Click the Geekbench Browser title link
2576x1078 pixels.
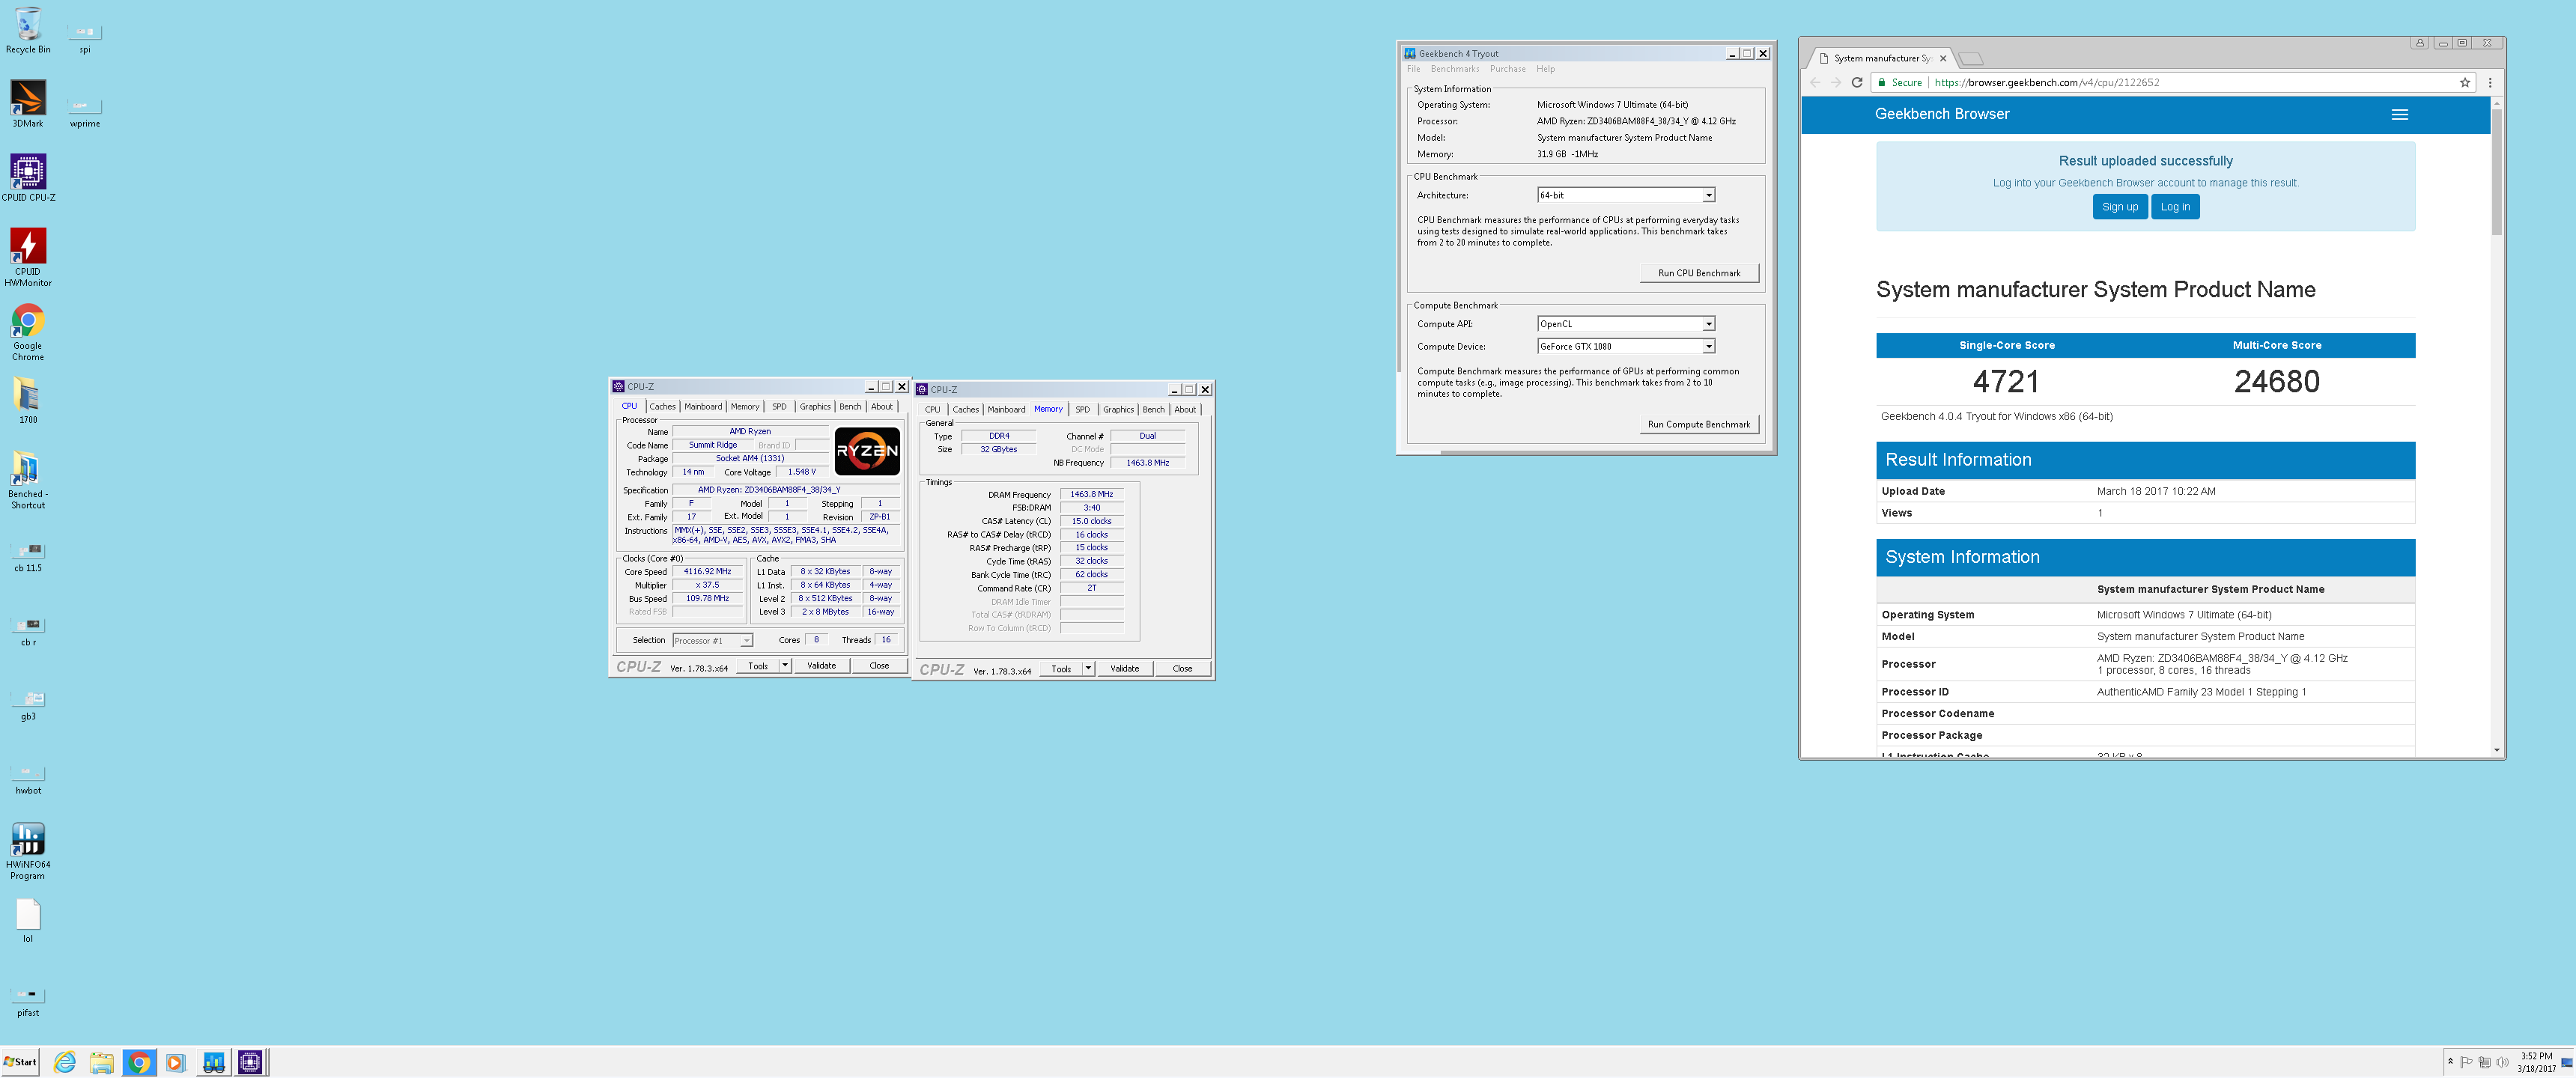tap(1941, 114)
